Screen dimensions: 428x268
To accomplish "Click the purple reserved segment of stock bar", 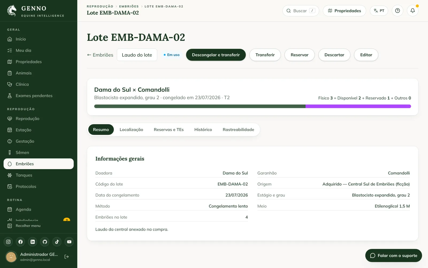I will 358,106.
